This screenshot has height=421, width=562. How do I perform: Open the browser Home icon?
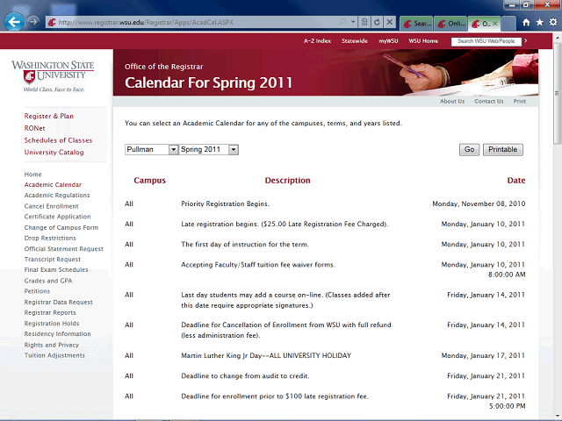(x=526, y=23)
